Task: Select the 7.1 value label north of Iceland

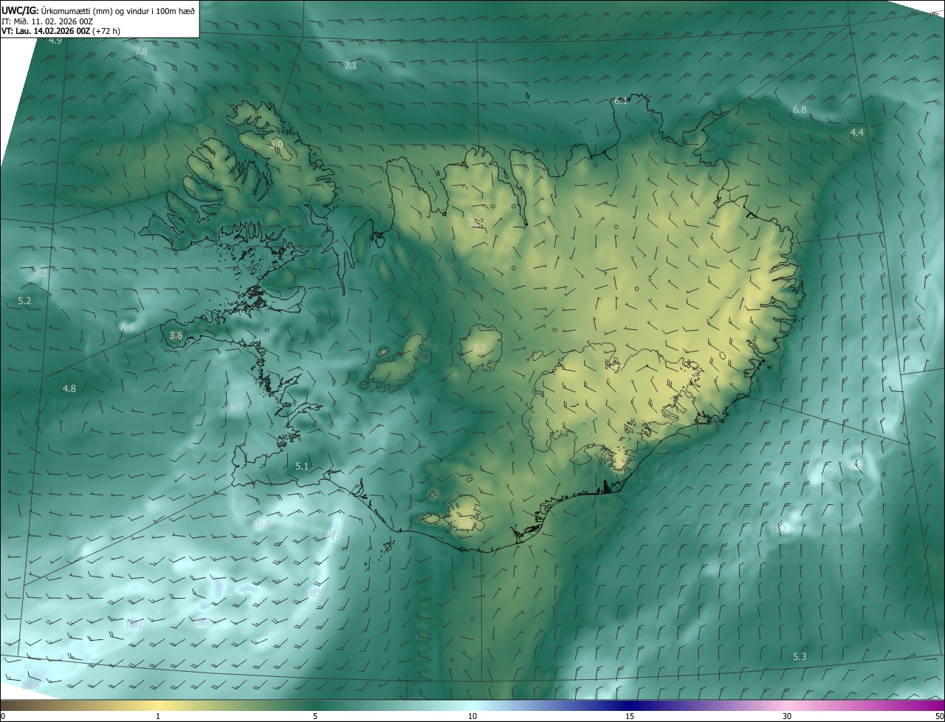Action: [x=351, y=66]
